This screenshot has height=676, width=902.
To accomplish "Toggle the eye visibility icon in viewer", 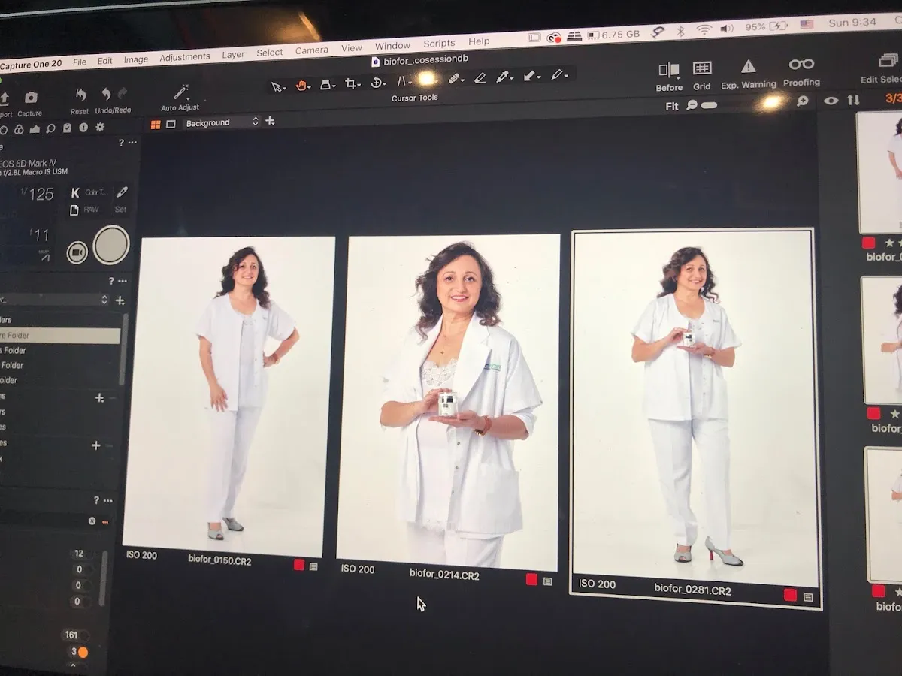I will click(x=831, y=101).
